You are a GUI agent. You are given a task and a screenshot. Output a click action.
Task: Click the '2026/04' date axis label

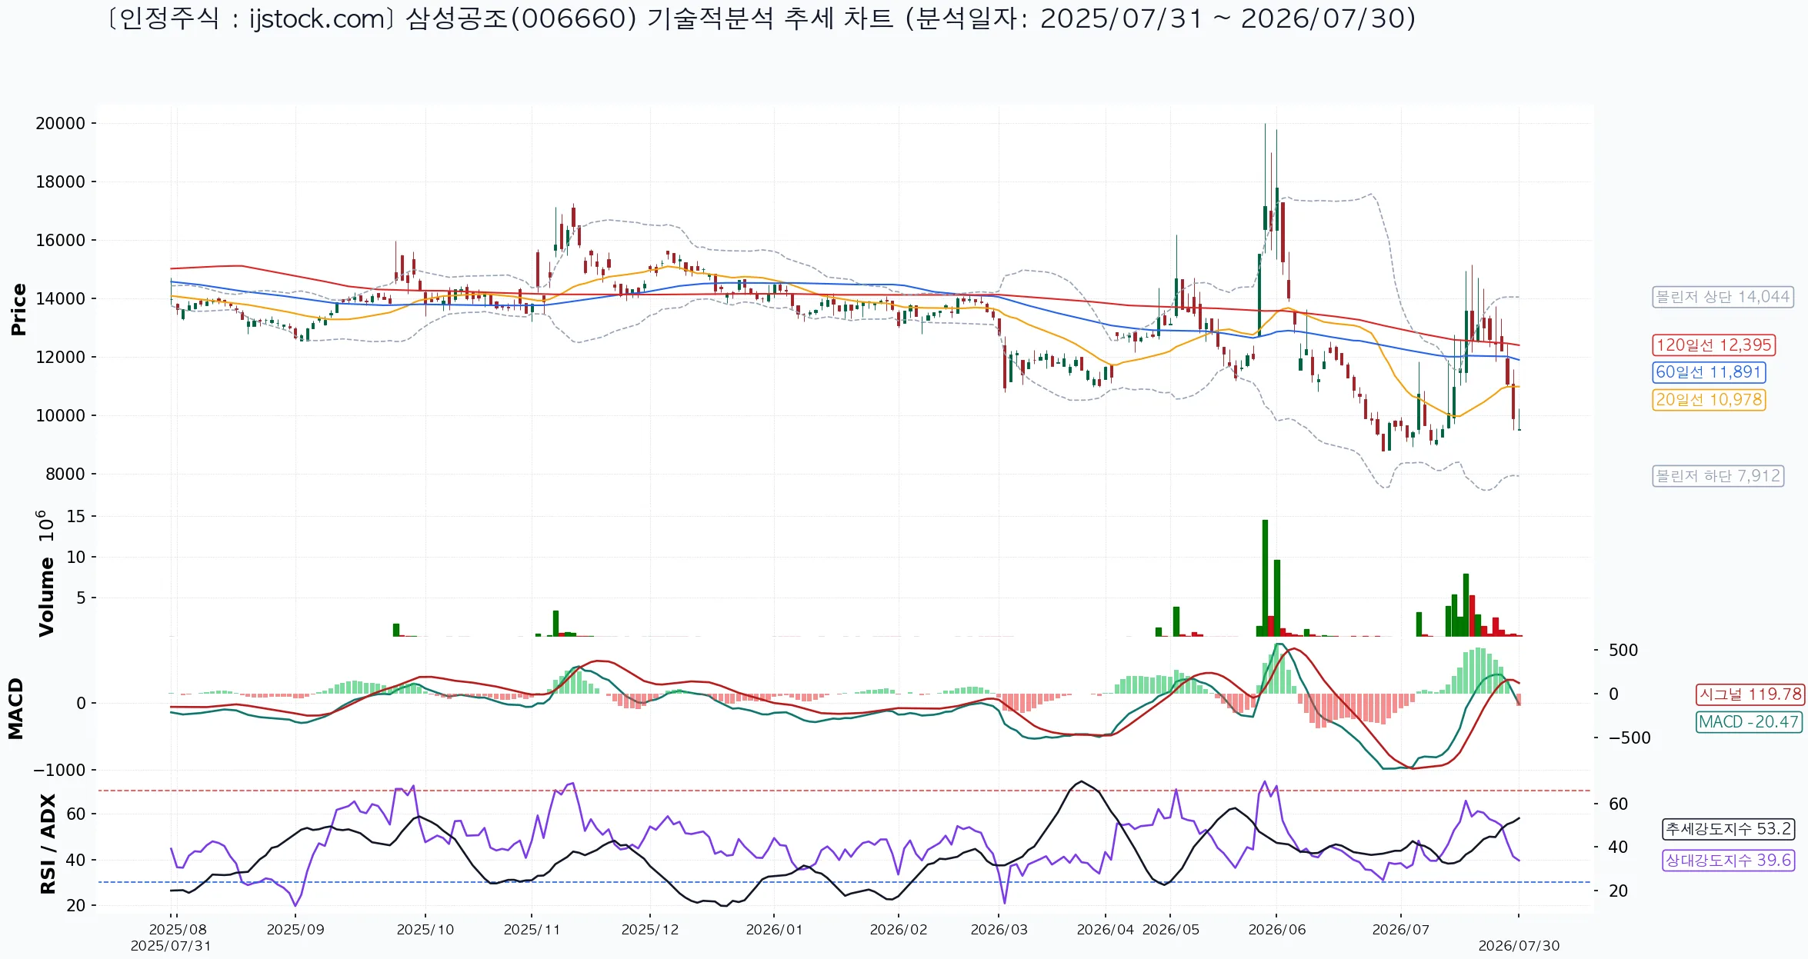point(1106,929)
